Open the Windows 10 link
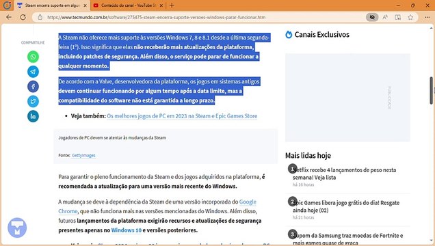 [x=127, y=230]
